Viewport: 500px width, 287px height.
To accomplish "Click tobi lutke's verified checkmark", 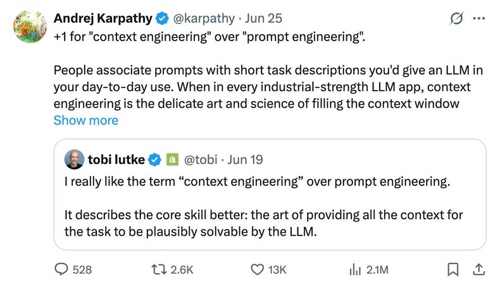I will pos(155,159).
